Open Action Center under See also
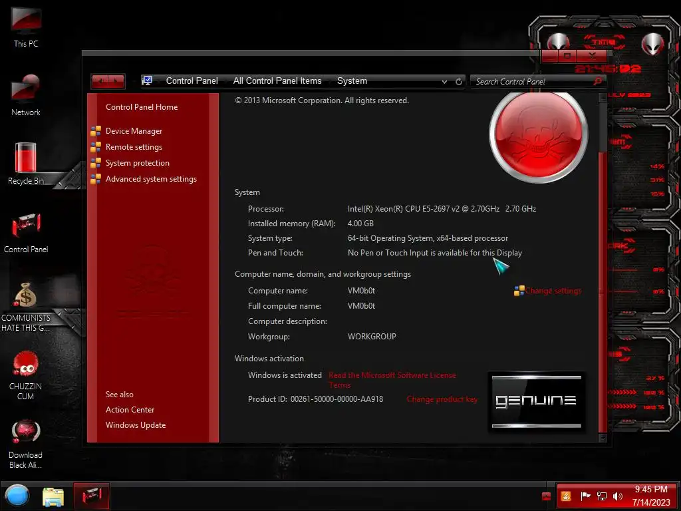681x511 pixels. pyautogui.click(x=130, y=410)
